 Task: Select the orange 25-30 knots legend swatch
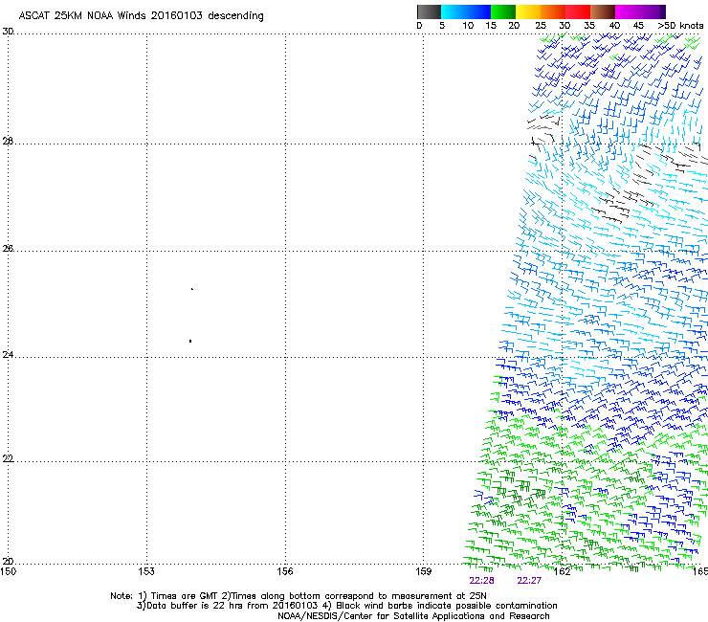[553, 11]
